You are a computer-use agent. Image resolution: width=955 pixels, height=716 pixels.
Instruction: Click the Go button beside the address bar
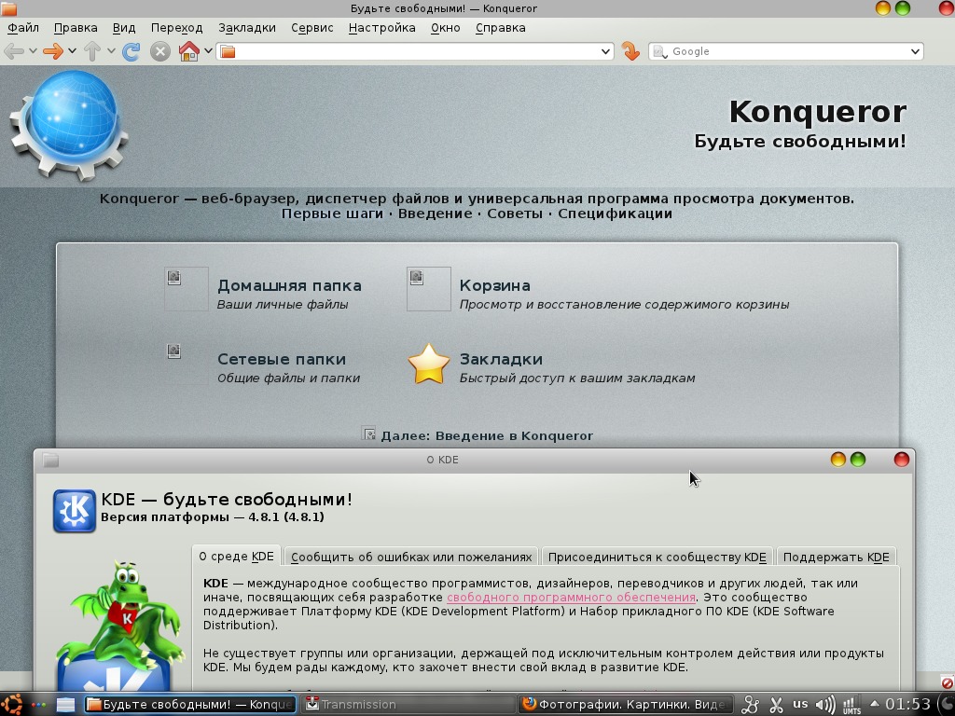point(630,52)
